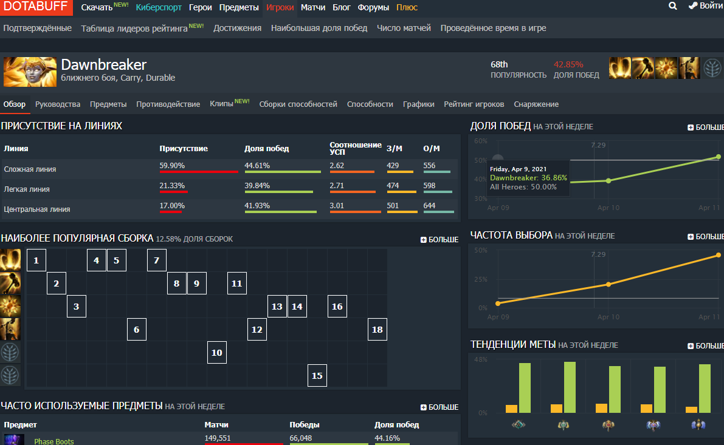Screen dimensions: 724x445
Task: Expand БОЛЬШЕ for frequently used items
Action: point(439,407)
